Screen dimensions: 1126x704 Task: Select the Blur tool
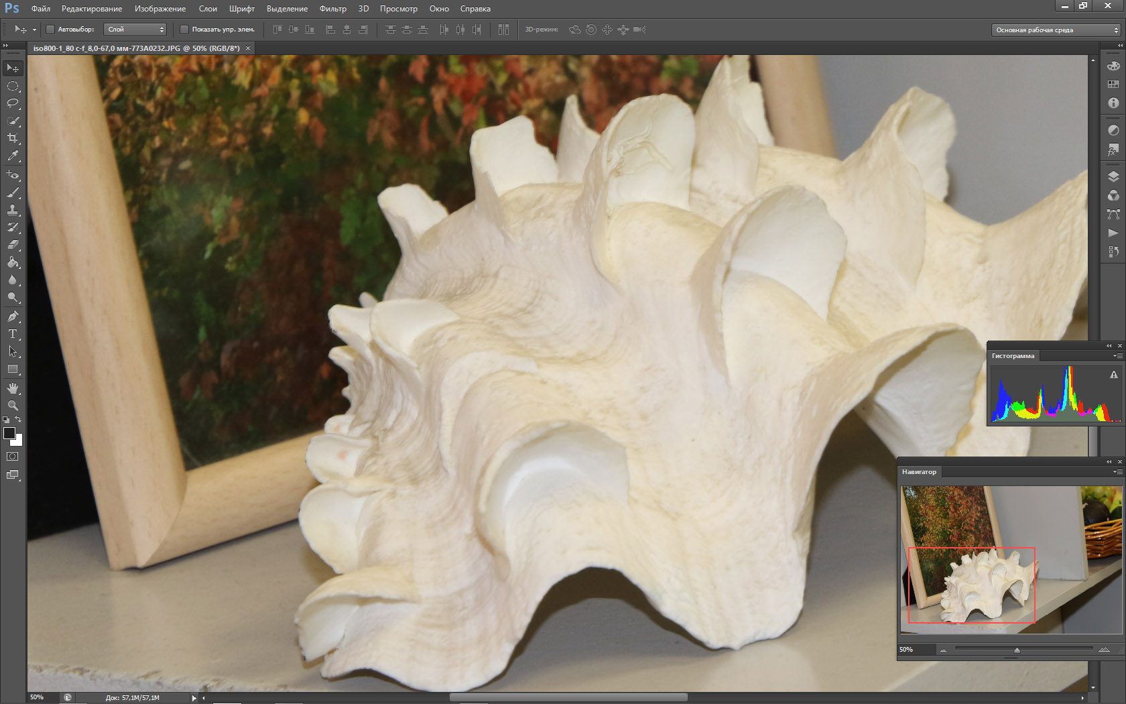tap(13, 280)
